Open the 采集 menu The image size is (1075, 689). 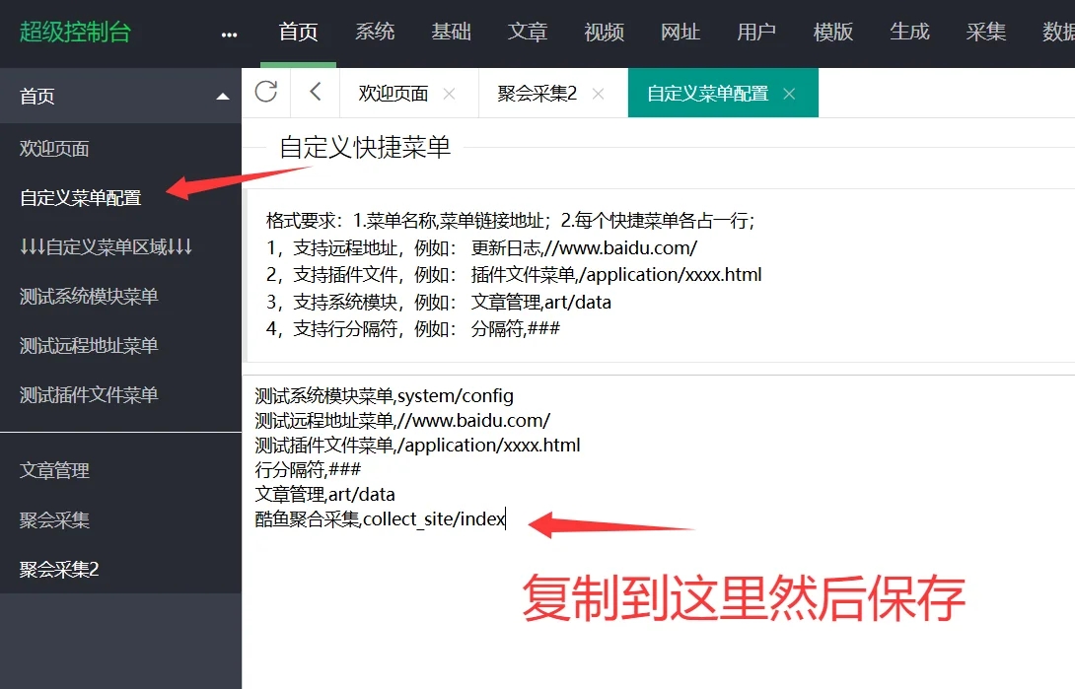[986, 32]
